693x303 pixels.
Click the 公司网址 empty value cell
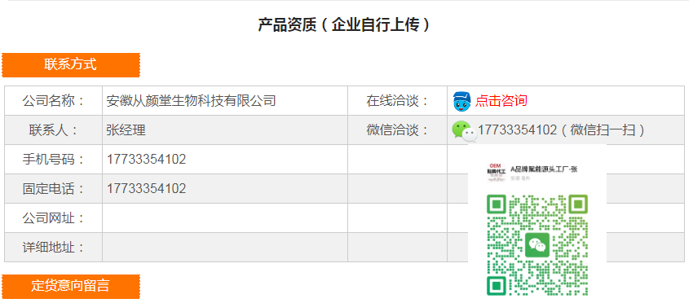coord(225,217)
